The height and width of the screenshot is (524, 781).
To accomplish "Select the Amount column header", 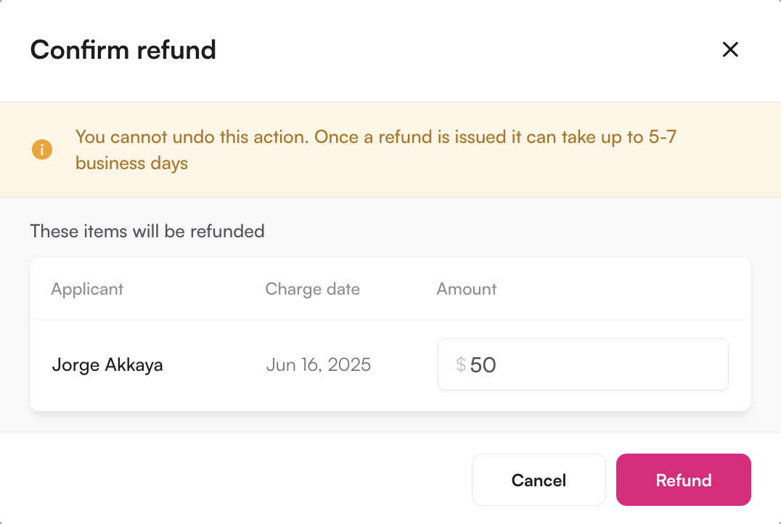I will tap(467, 289).
